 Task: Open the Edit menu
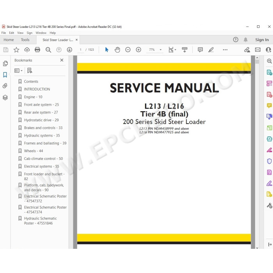tap(11, 33)
